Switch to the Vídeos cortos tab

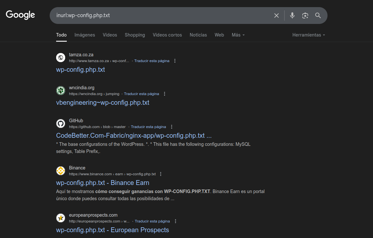[x=167, y=35]
